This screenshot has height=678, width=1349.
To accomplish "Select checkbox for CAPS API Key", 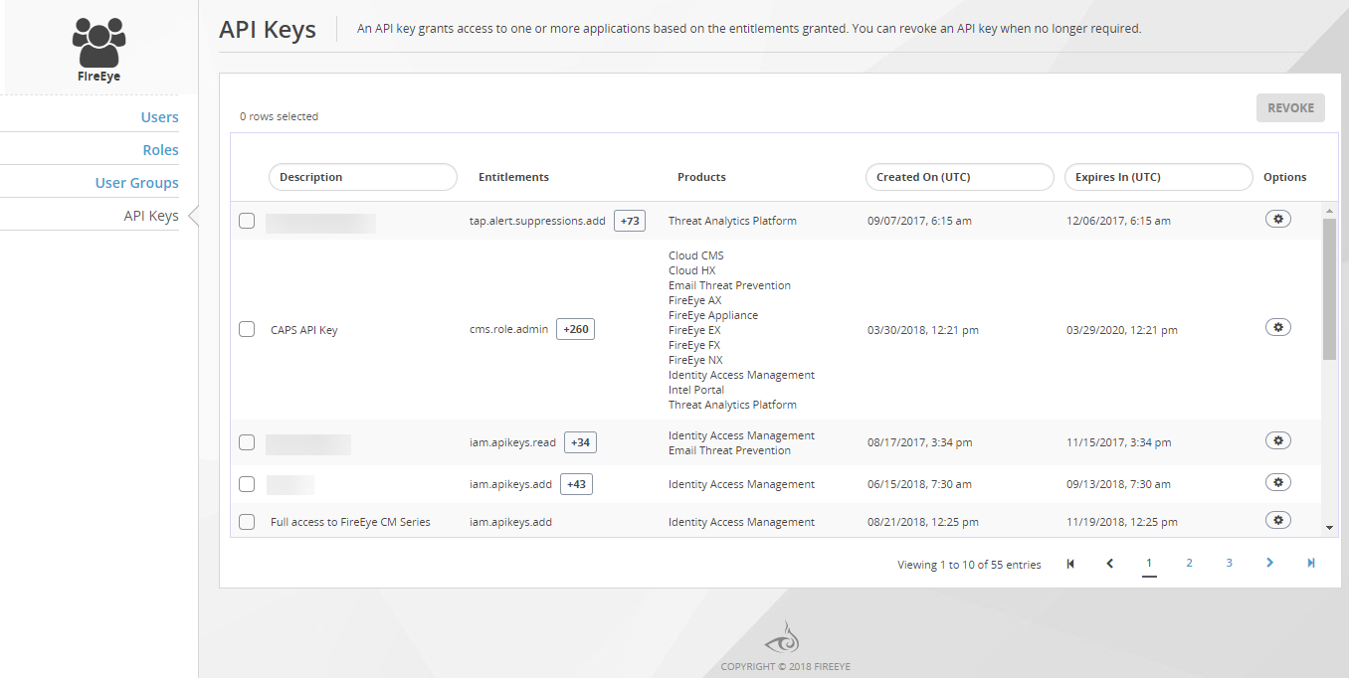I will [247, 329].
